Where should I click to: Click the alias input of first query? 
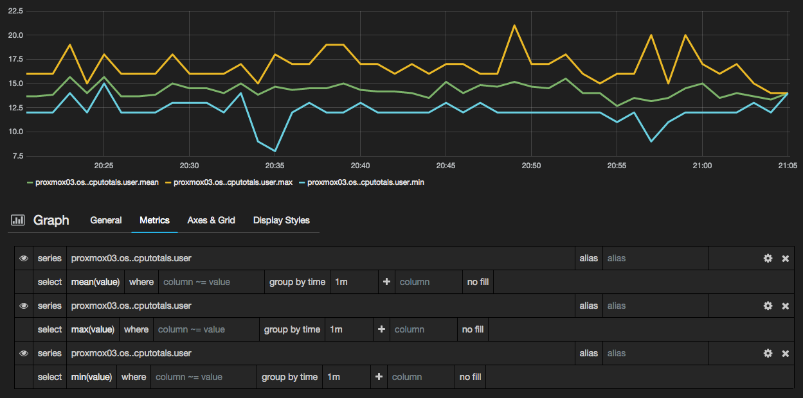[654, 258]
